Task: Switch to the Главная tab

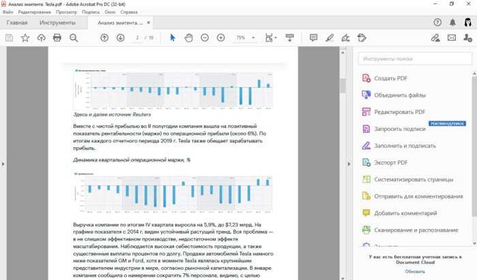Action: (17, 22)
